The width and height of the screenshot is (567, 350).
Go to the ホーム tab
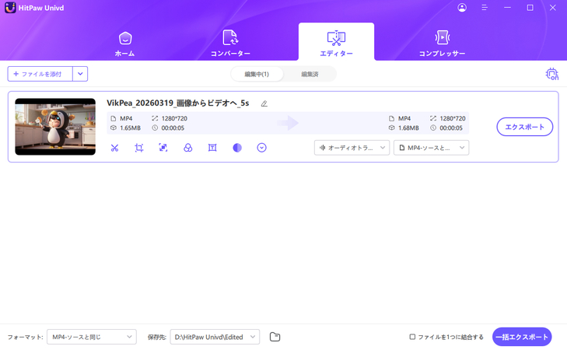(x=125, y=44)
